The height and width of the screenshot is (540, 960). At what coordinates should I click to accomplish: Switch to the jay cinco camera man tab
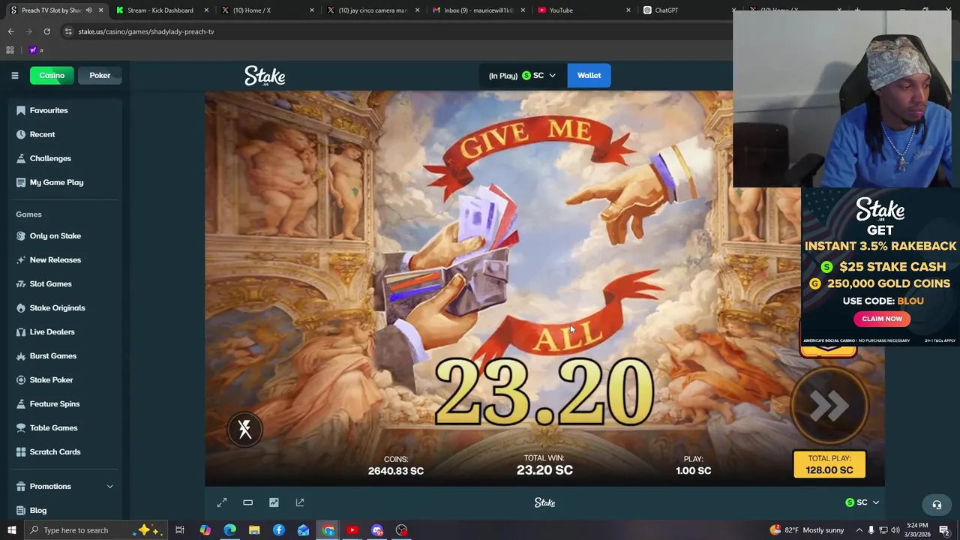pyautogui.click(x=373, y=10)
